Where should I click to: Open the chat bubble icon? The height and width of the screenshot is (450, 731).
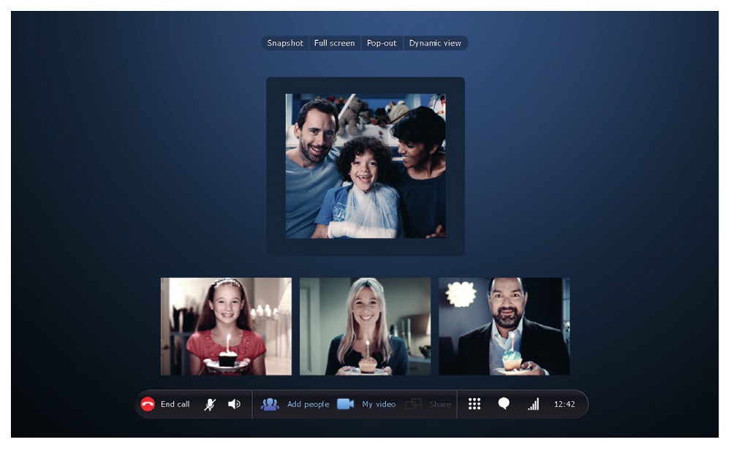504,404
